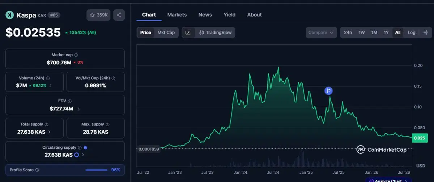Open chart settings sliders icon
The image size is (434, 182).
pyautogui.click(x=425, y=33)
